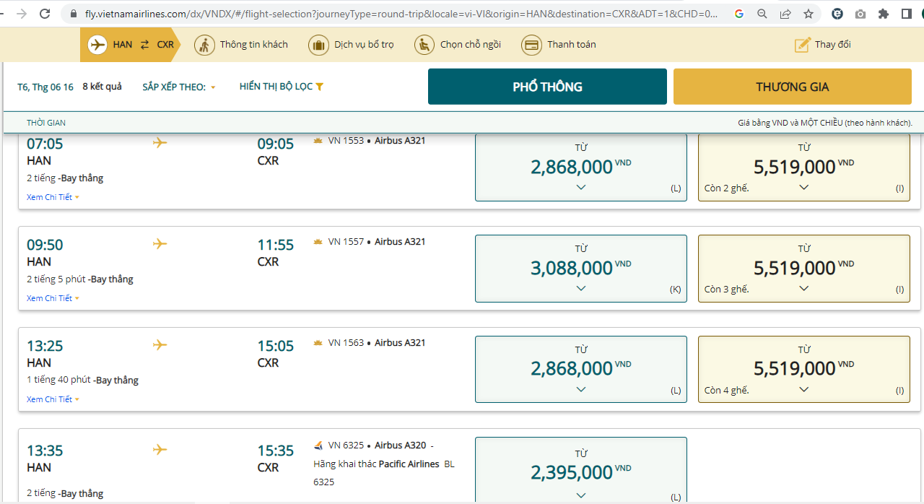The height and width of the screenshot is (504, 924).
Task: Click the browser reload page icon
Action: click(45, 14)
